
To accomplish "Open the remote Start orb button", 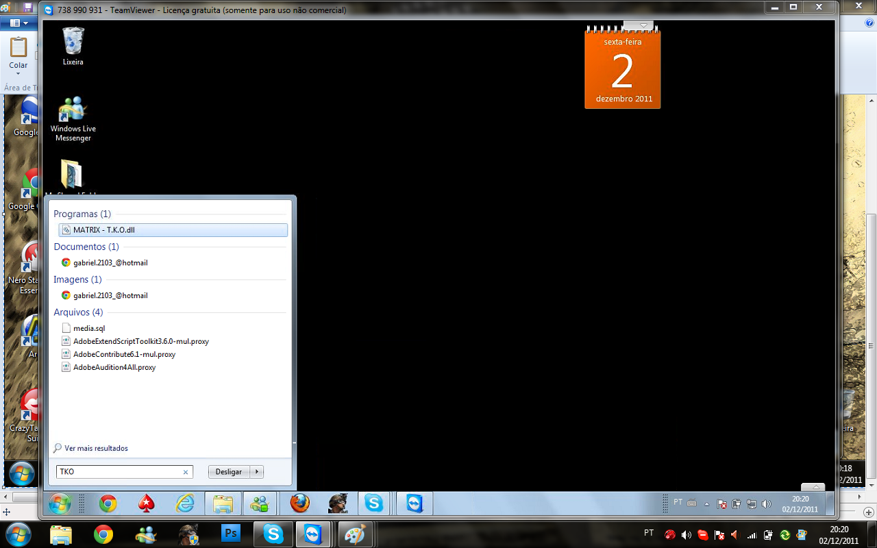I will point(60,503).
